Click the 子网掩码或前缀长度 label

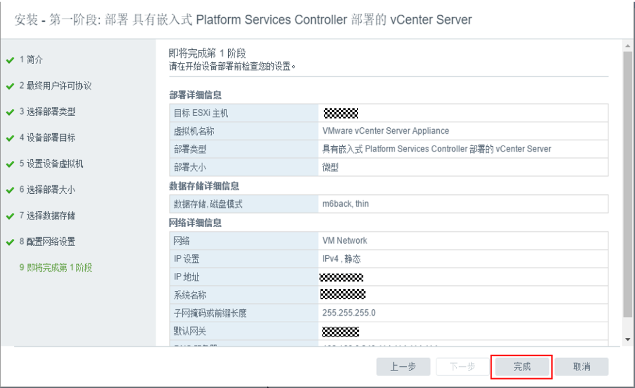pos(210,313)
